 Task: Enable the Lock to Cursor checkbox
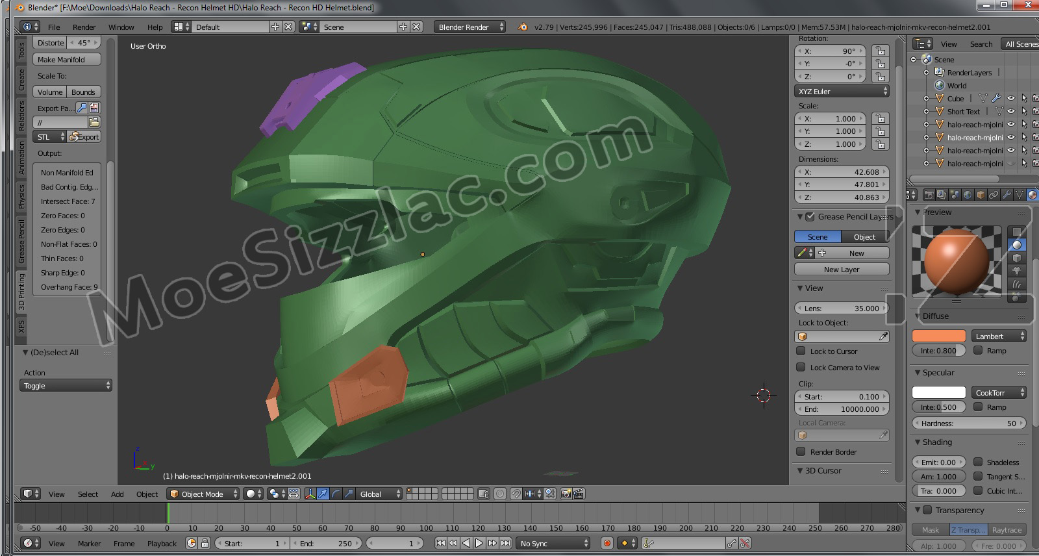click(x=801, y=351)
